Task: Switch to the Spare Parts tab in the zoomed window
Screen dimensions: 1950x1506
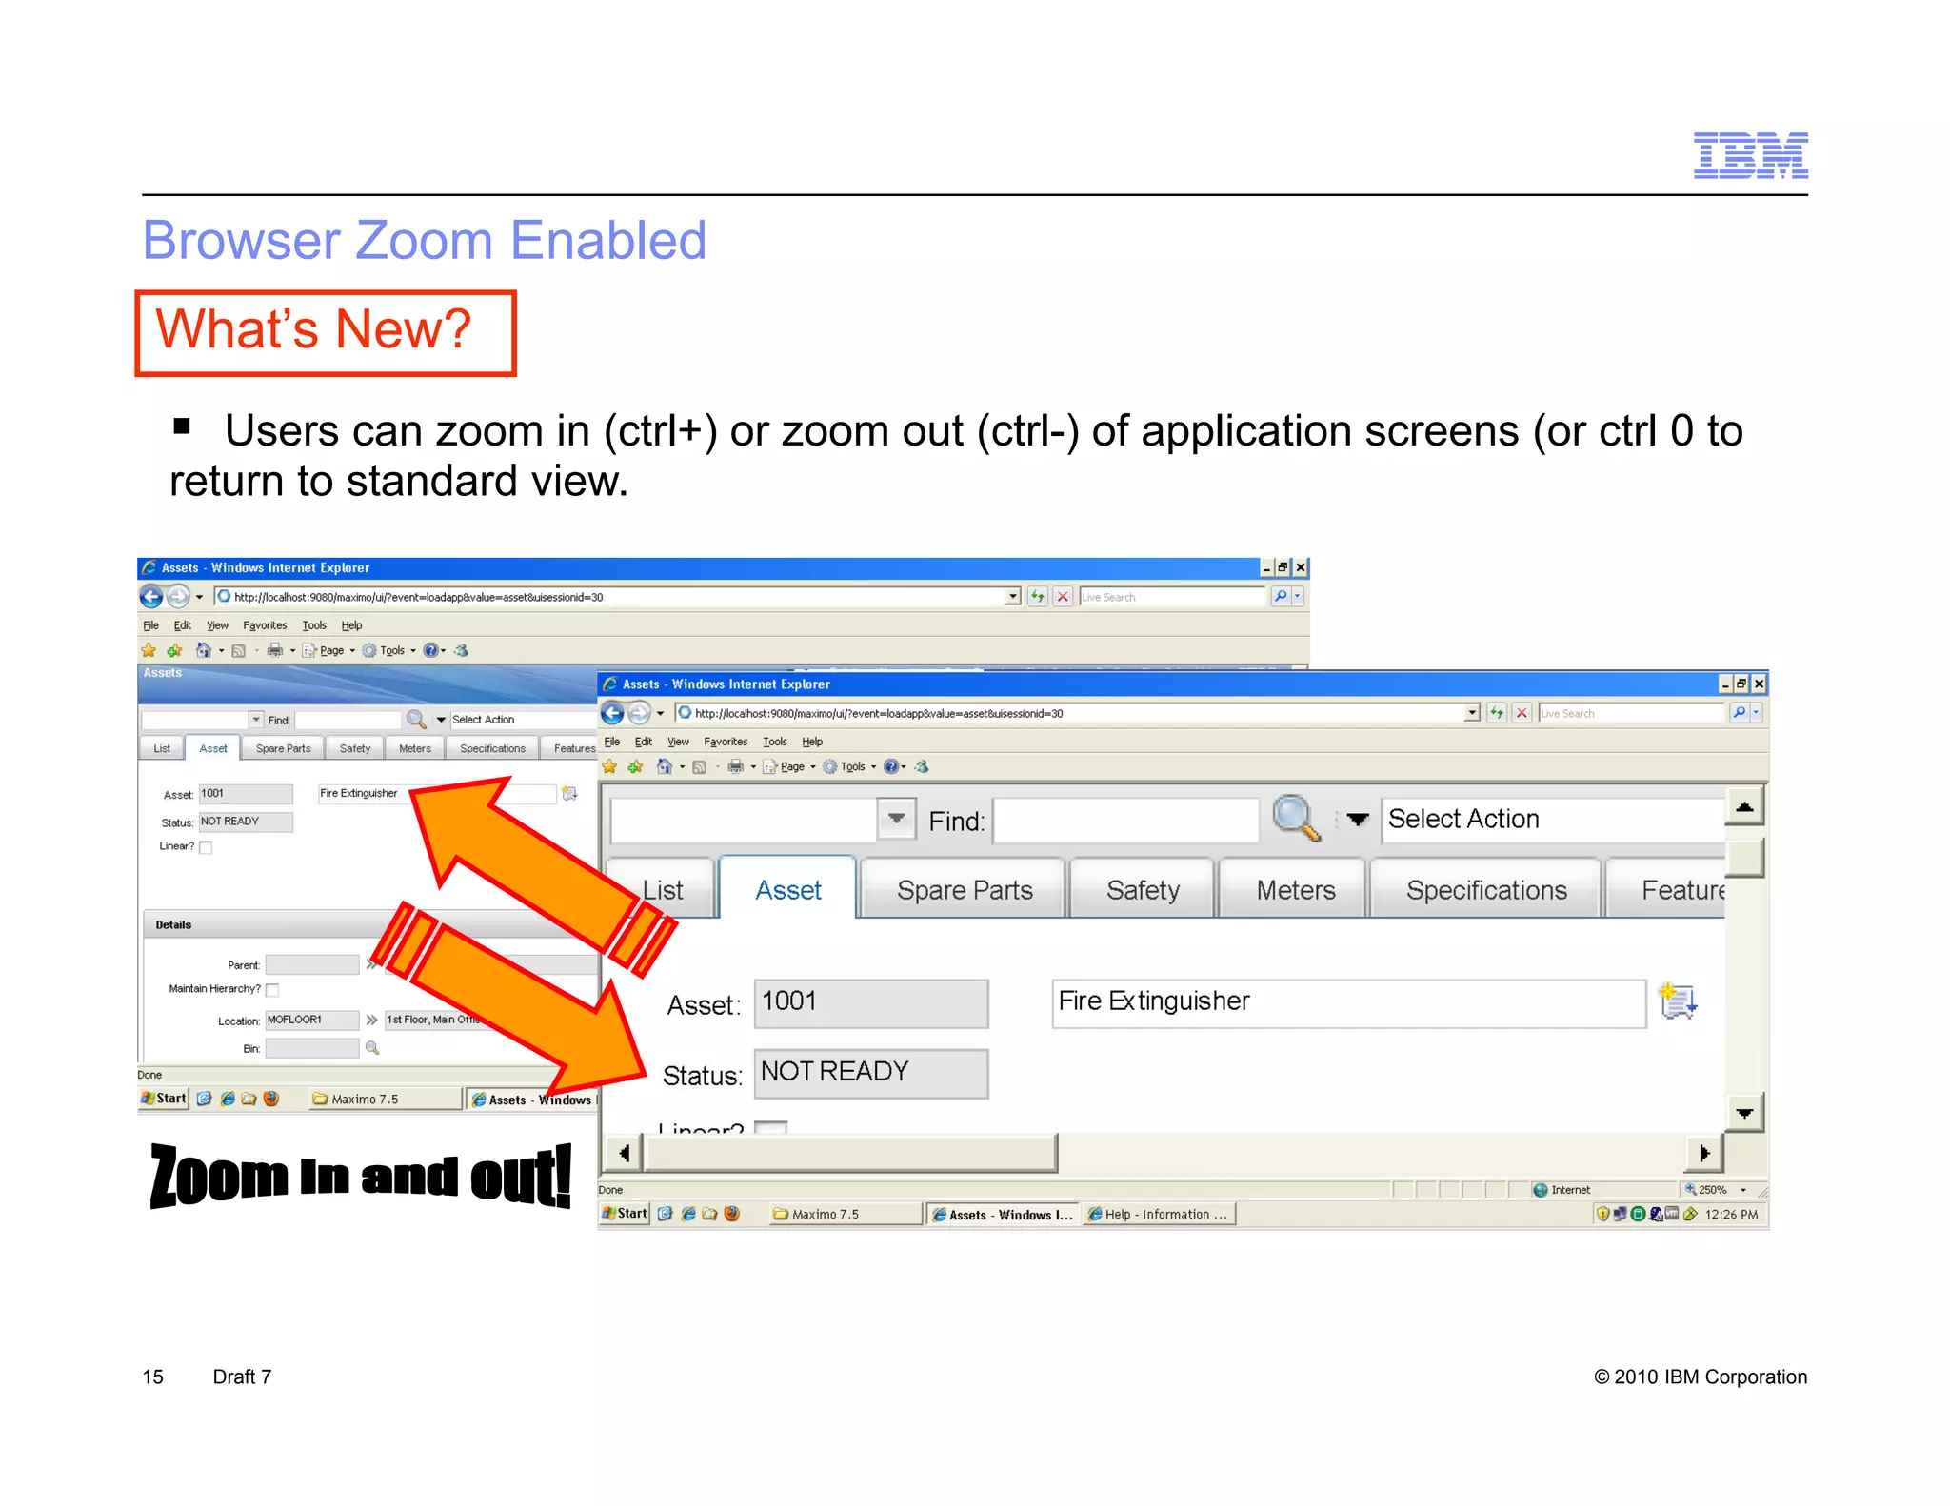Action: [965, 890]
